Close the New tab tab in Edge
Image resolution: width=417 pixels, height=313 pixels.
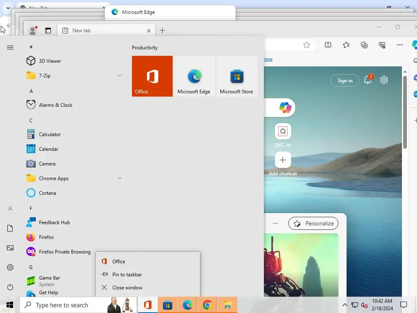149,31
